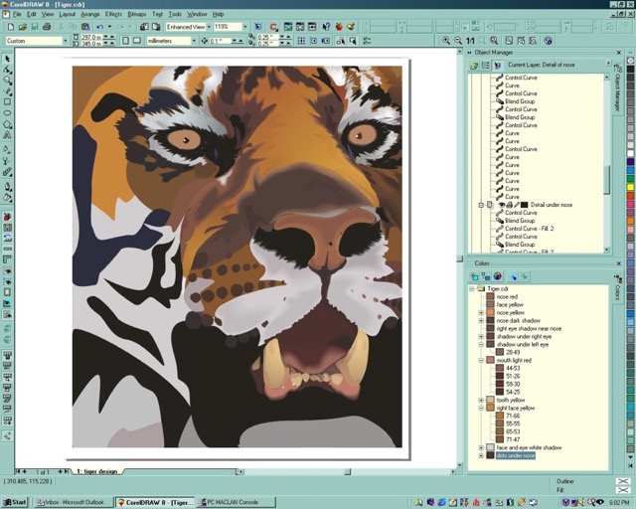Switch to Inbox - Microsoft Outlook taskbar button

pyautogui.click(x=72, y=502)
